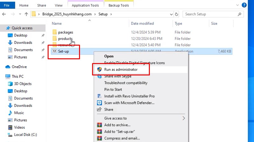Open the packages folder icon
The height and width of the screenshot is (142, 254).
pos(55,32)
